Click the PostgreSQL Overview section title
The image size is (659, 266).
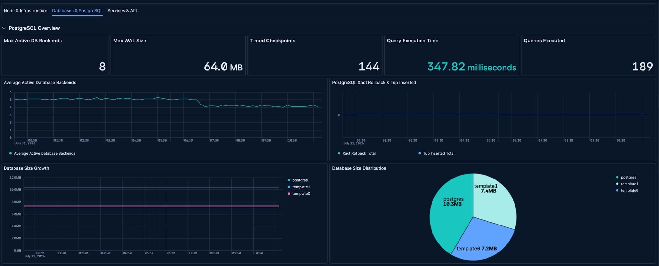point(34,28)
